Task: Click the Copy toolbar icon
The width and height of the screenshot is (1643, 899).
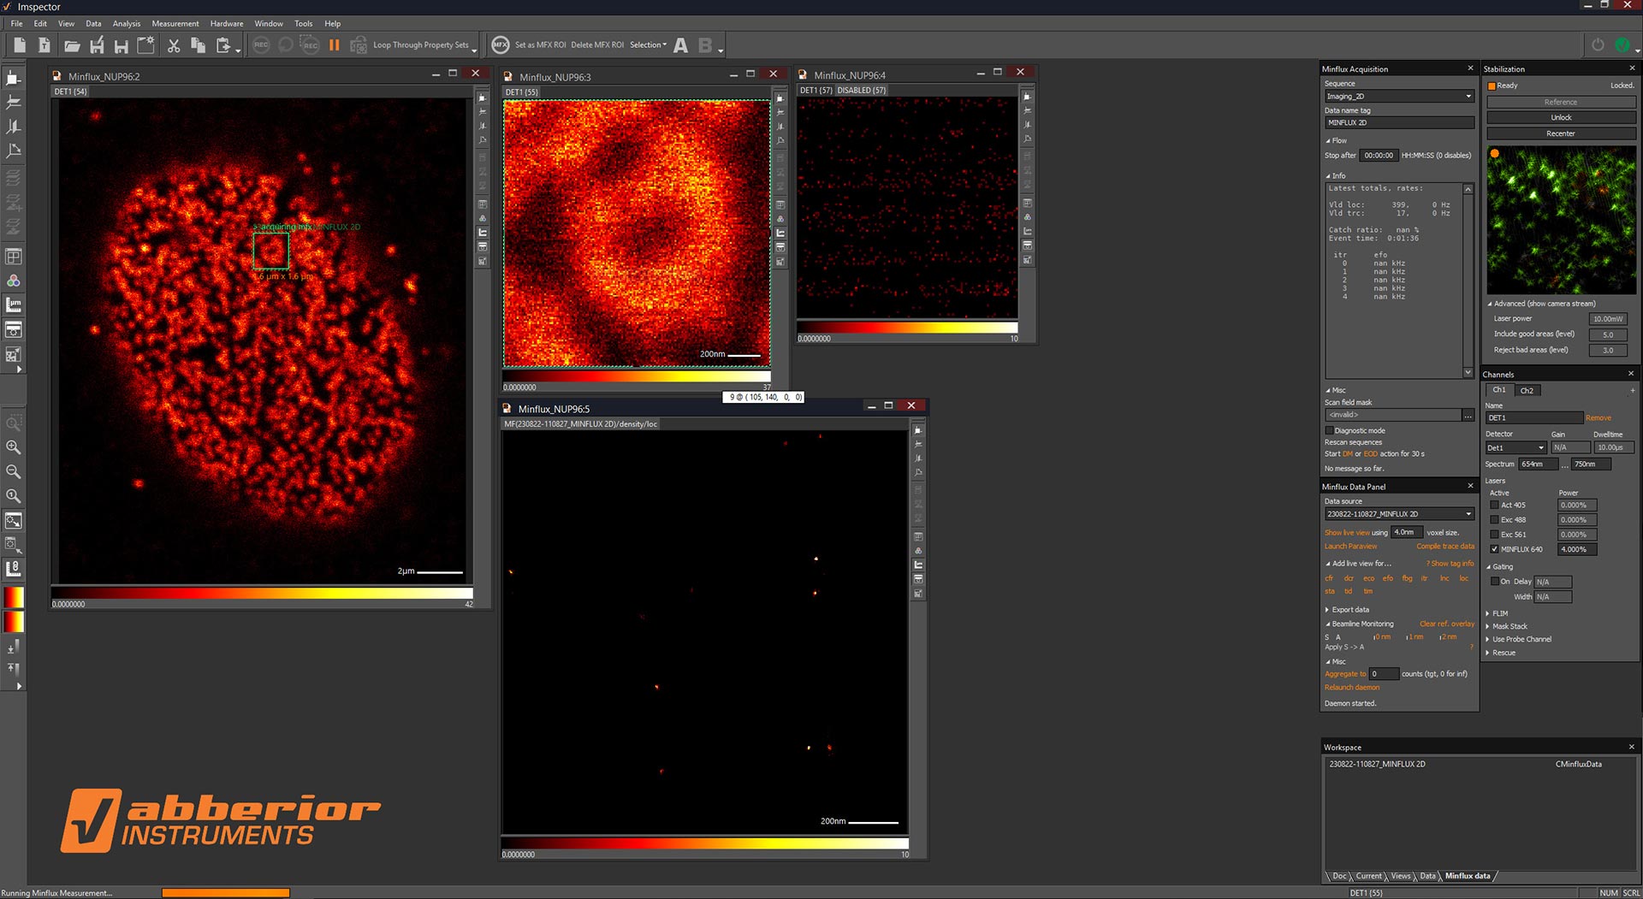Action: coord(198,45)
